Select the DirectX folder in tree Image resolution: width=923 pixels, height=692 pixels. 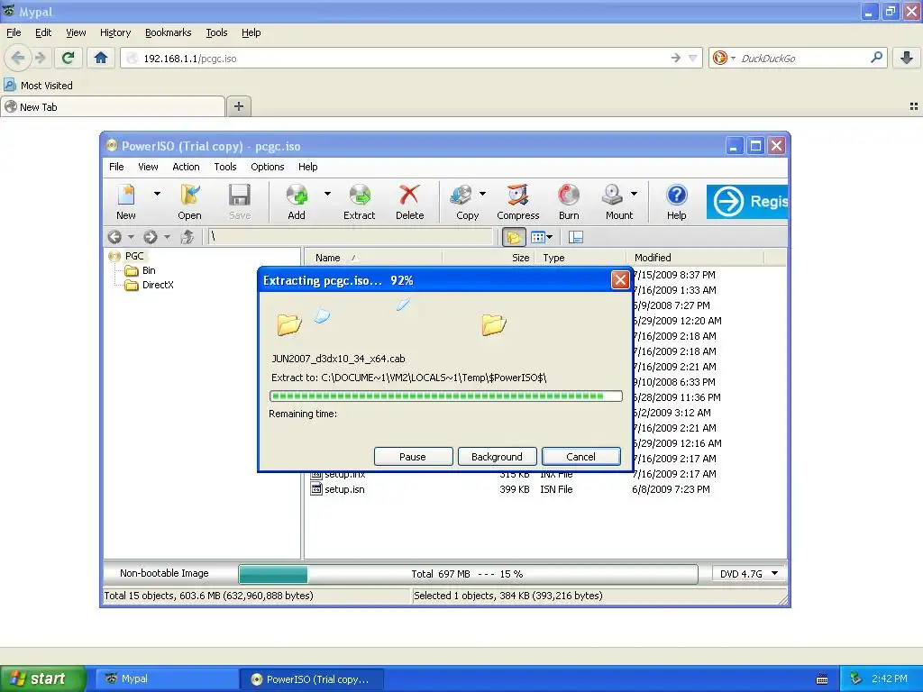click(x=149, y=285)
